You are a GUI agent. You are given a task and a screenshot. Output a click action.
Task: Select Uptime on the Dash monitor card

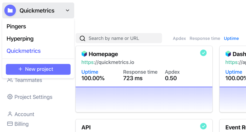(x=234, y=72)
